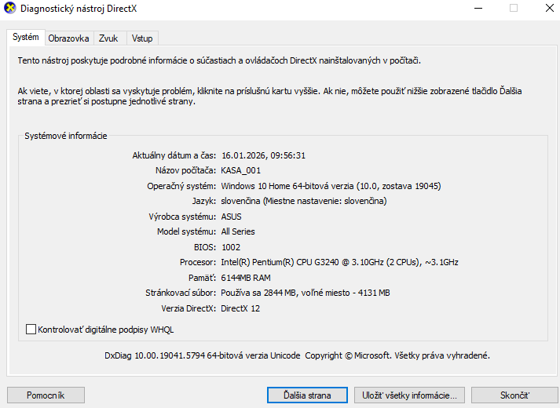Go to the Vstup tab
Viewport: 560px width, 408px height.
142,38
